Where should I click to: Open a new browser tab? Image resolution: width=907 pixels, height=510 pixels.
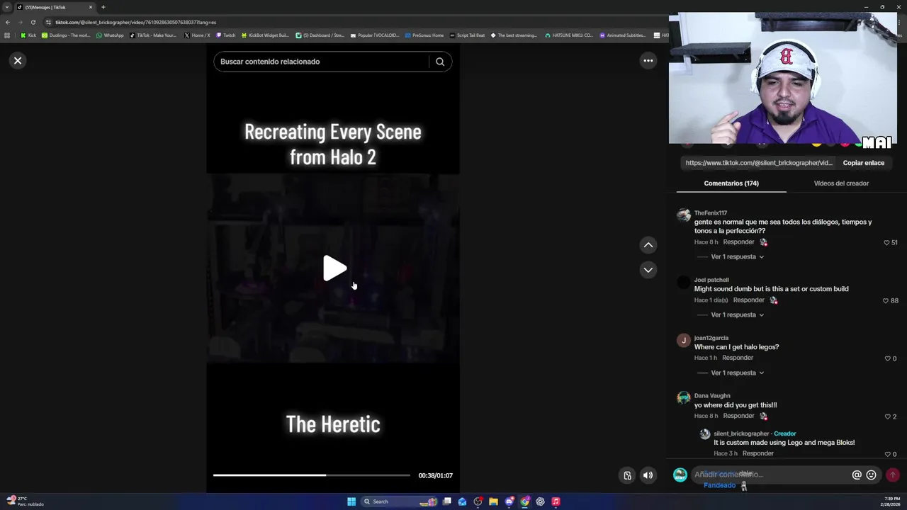coord(103,7)
